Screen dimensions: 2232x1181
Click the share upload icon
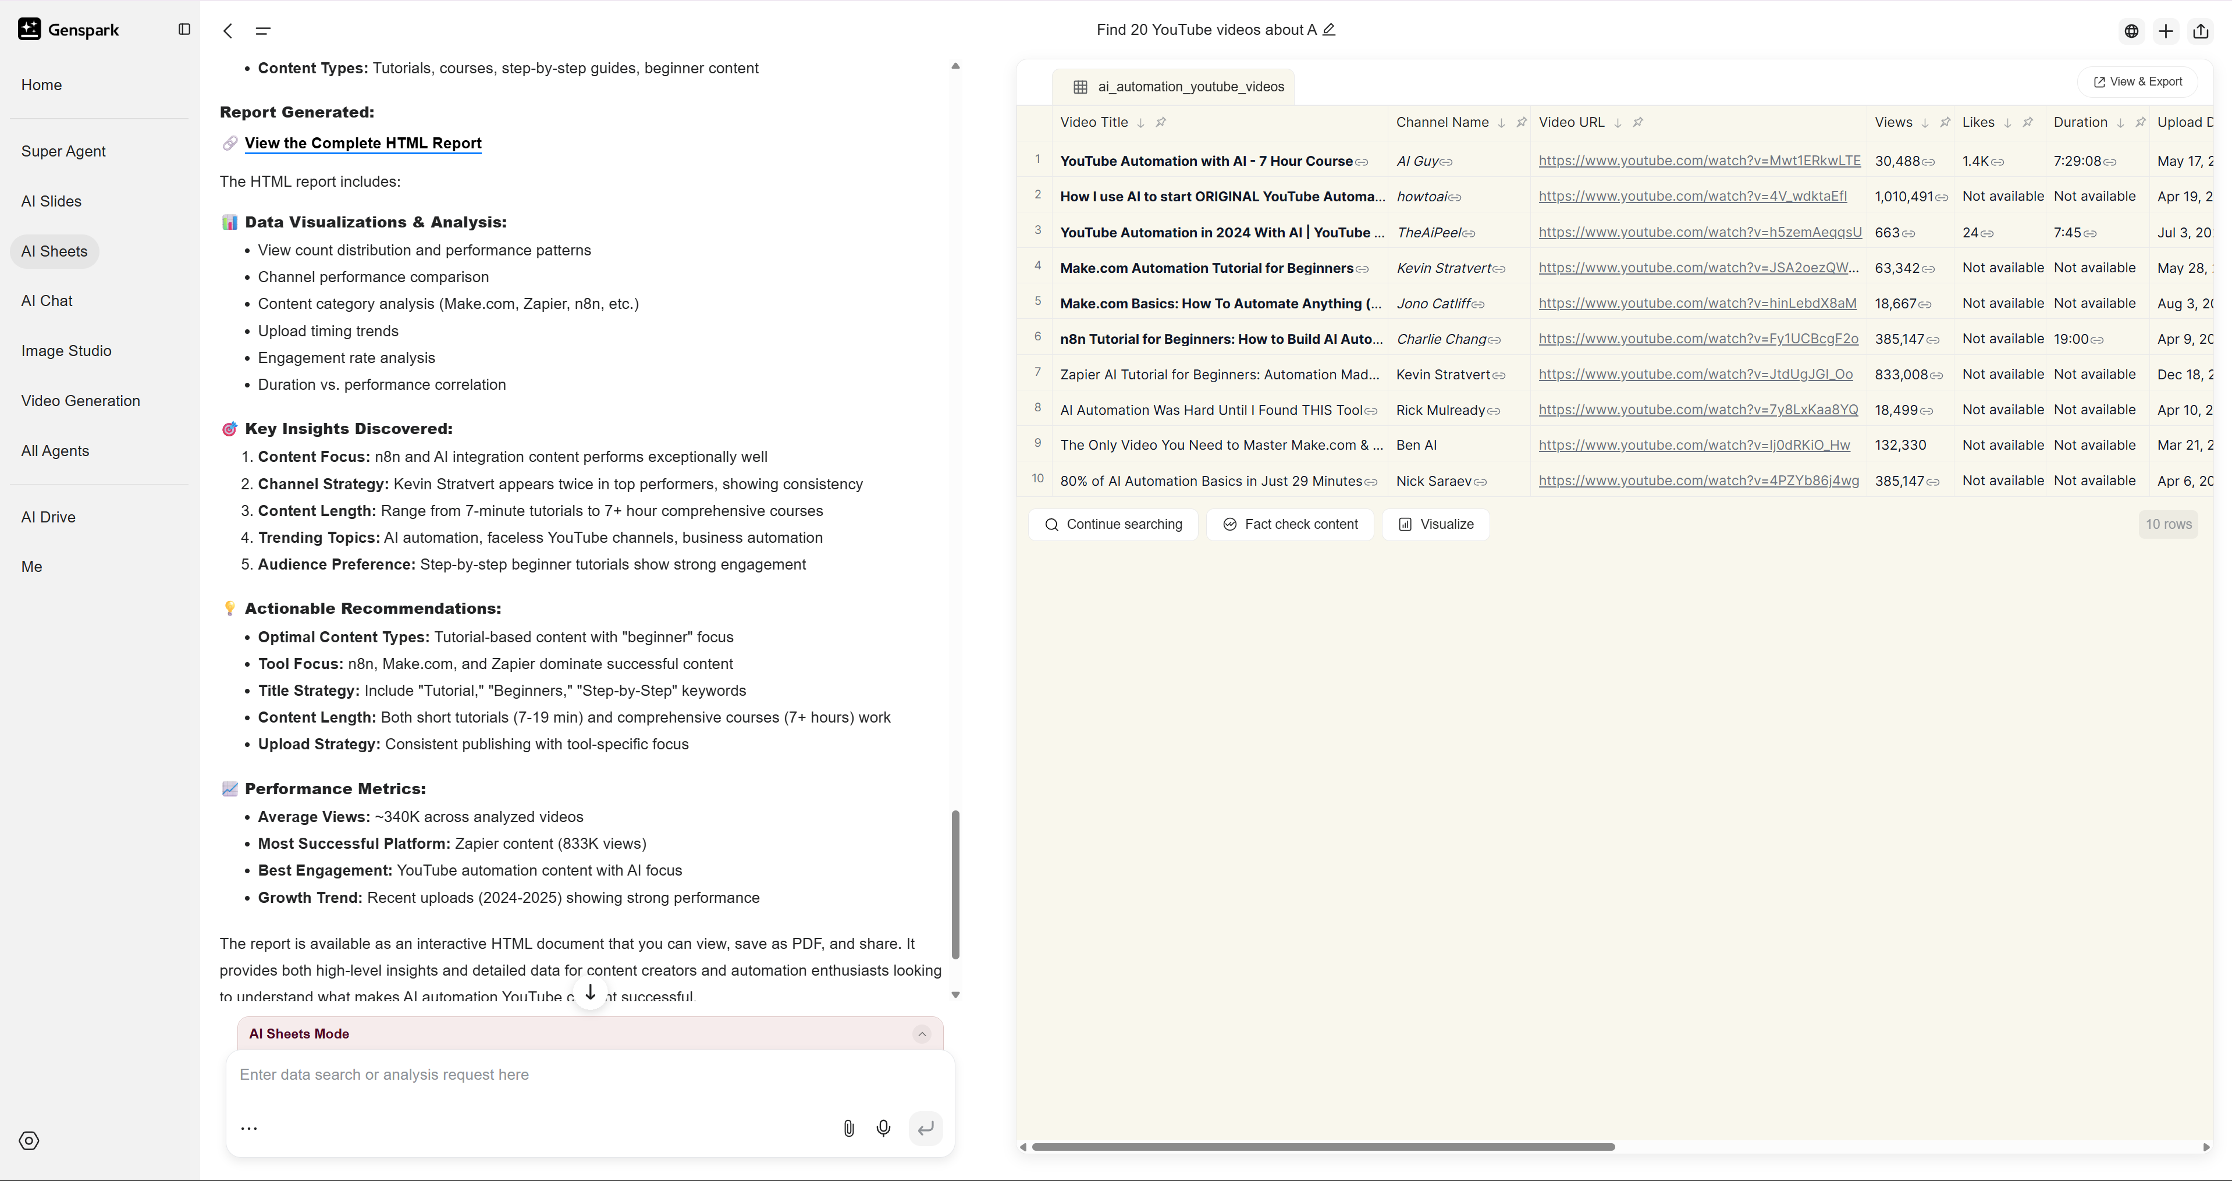(x=2201, y=31)
